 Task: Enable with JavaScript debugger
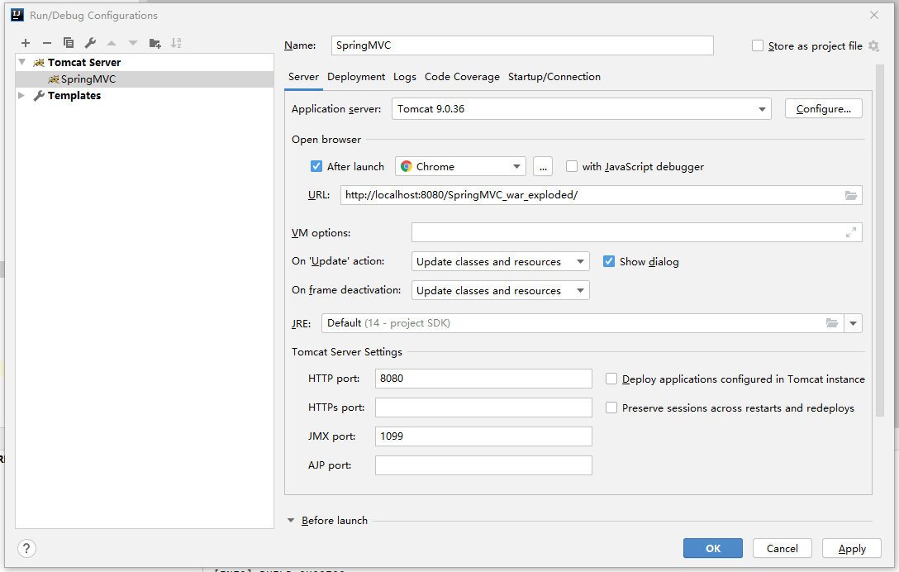tap(572, 166)
